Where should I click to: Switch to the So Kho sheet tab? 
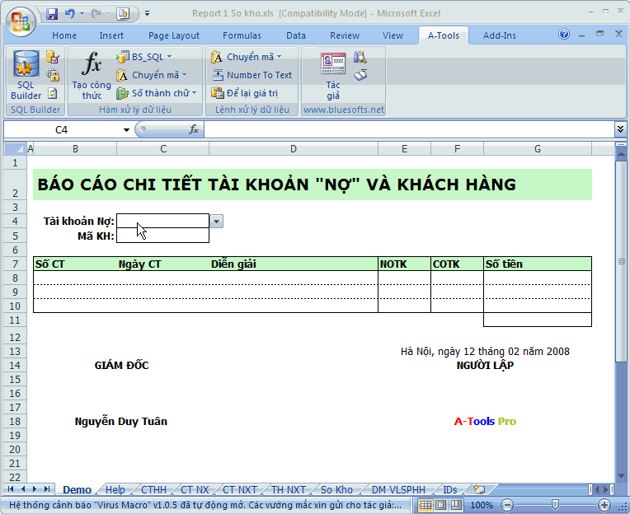click(x=336, y=490)
